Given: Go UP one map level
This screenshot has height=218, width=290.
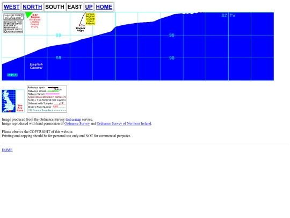Looking at the screenshot, I should tap(89, 7).
